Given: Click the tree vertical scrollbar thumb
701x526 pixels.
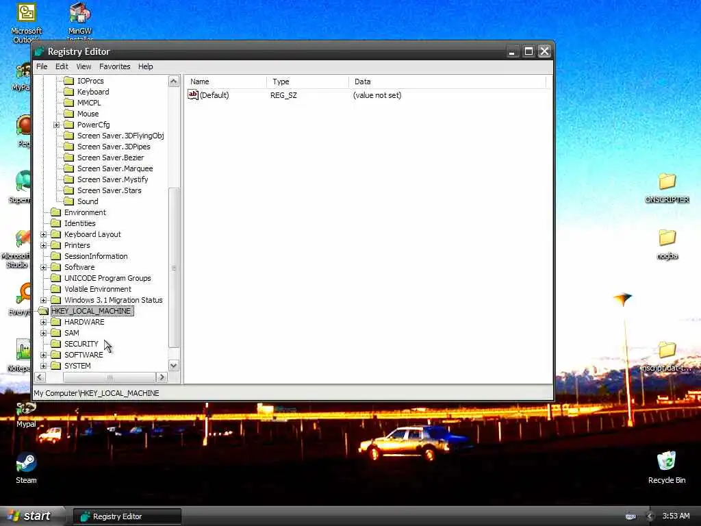Looking at the screenshot, I should coord(173,268).
